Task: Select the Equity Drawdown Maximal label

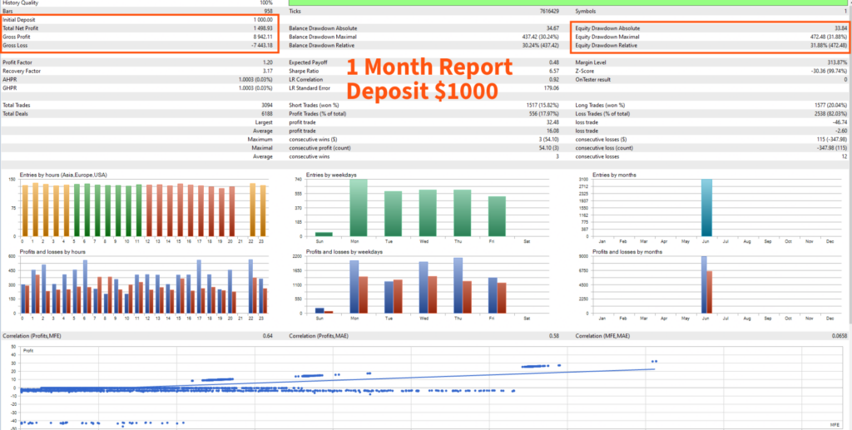Action: pos(607,37)
